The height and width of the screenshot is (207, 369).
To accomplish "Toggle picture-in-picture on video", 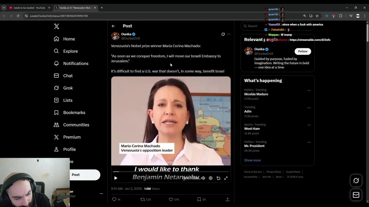I will (219, 178).
